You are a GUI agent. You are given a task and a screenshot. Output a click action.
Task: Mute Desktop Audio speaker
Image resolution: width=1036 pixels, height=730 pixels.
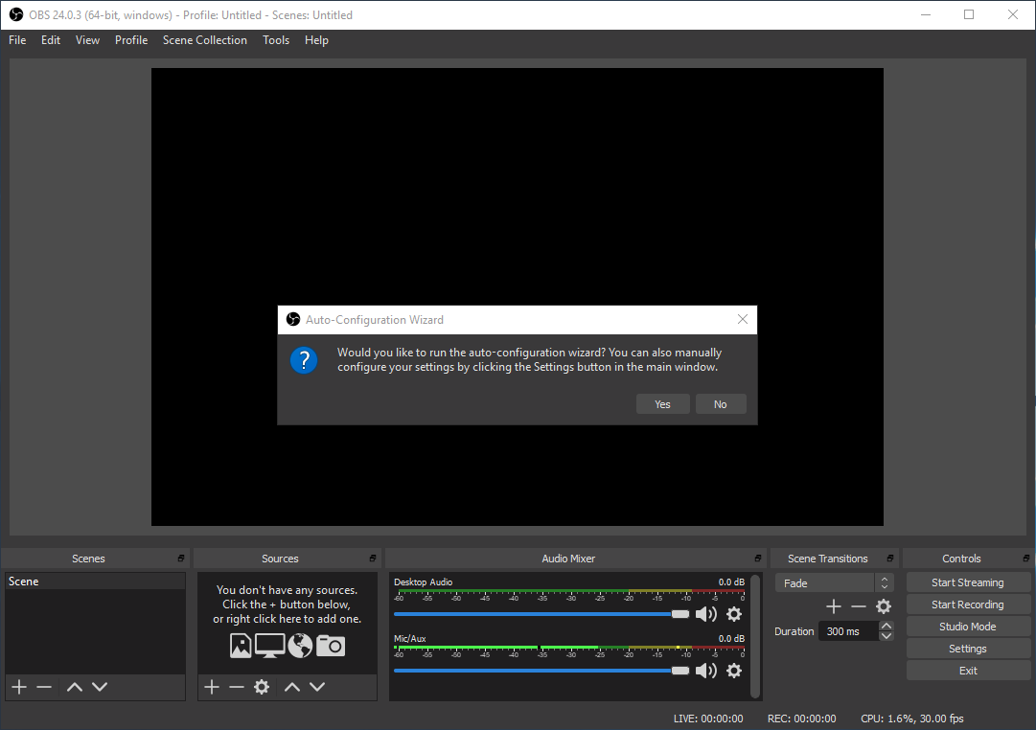706,614
